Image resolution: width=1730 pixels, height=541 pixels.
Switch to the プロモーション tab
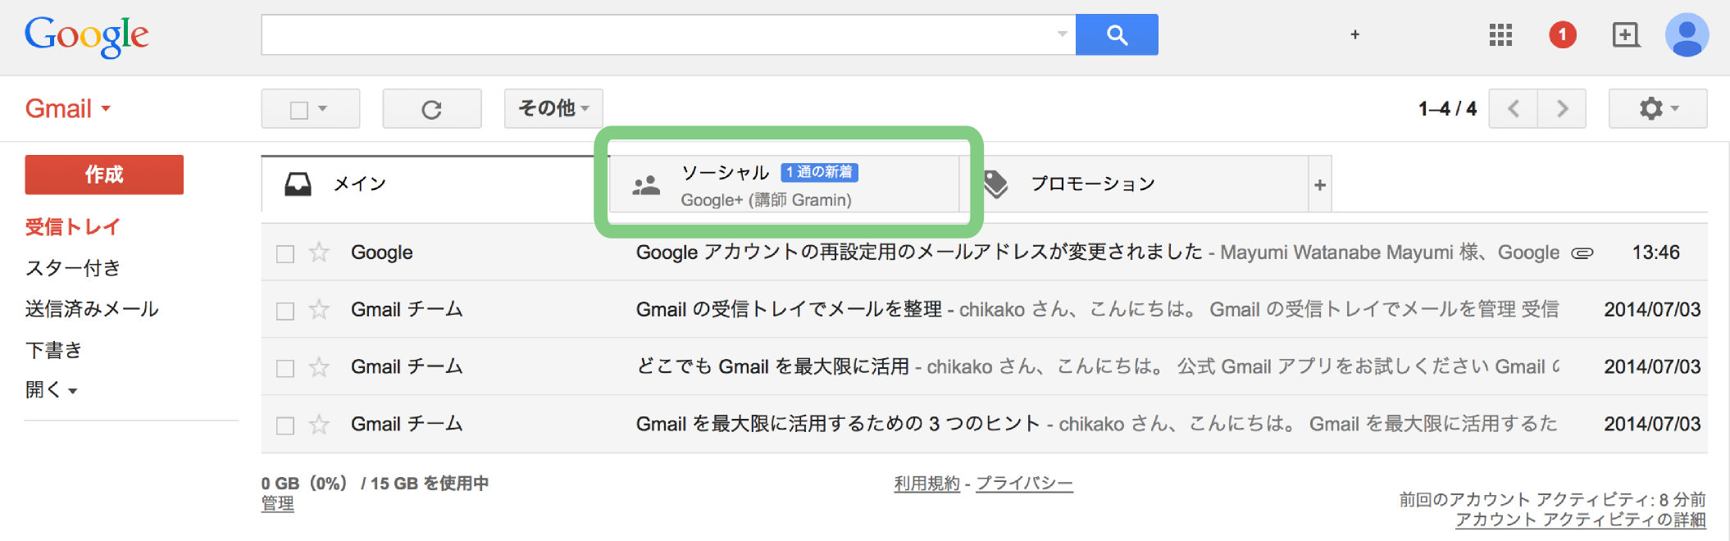(1136, 184)
